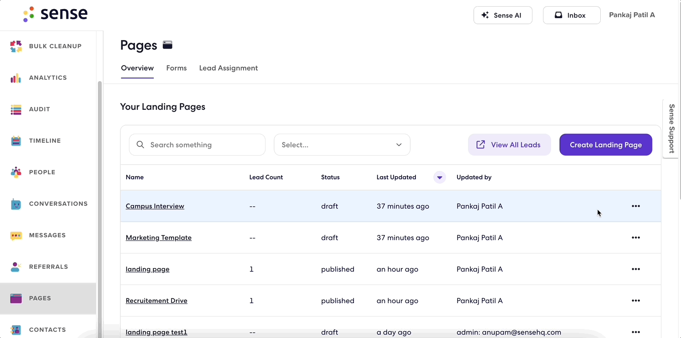
Task: Click the View All Leads button
Action: coord(509,145)
